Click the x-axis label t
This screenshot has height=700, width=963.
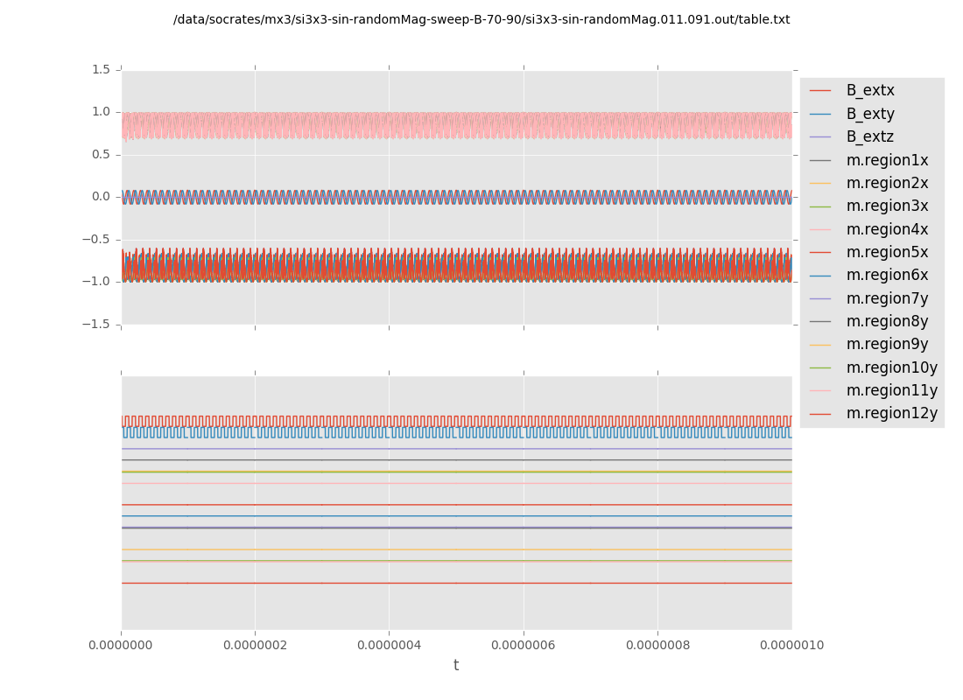[456, 665]
